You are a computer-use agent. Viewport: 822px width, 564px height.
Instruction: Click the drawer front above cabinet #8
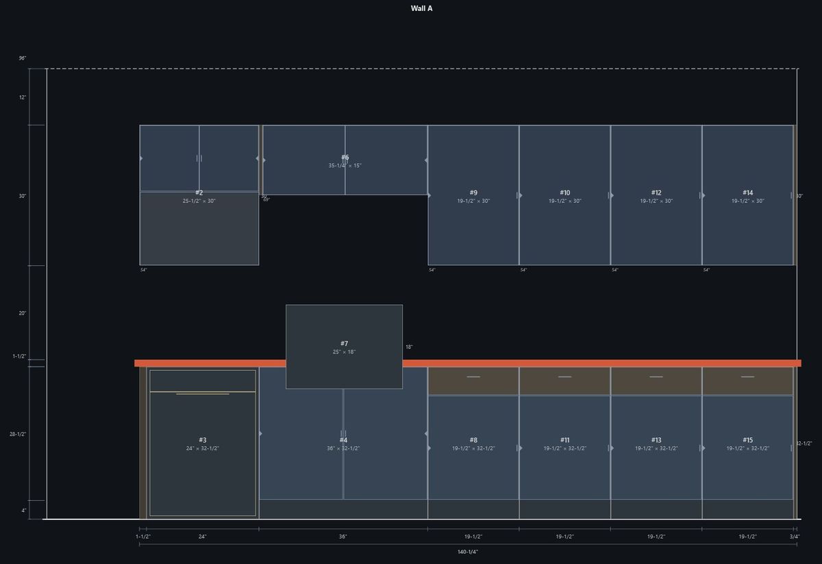[473, 381]
